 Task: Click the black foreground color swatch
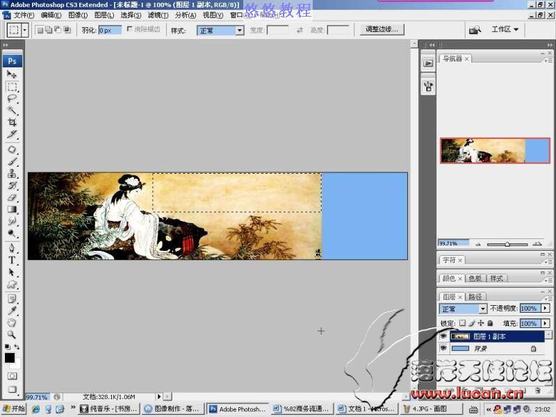click(x=10, y=358)
